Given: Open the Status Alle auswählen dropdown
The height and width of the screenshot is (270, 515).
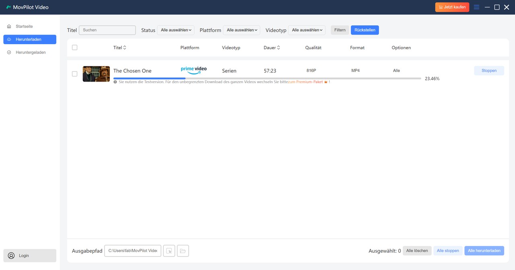Looking at the screenshot, I should tap(176, 30).
